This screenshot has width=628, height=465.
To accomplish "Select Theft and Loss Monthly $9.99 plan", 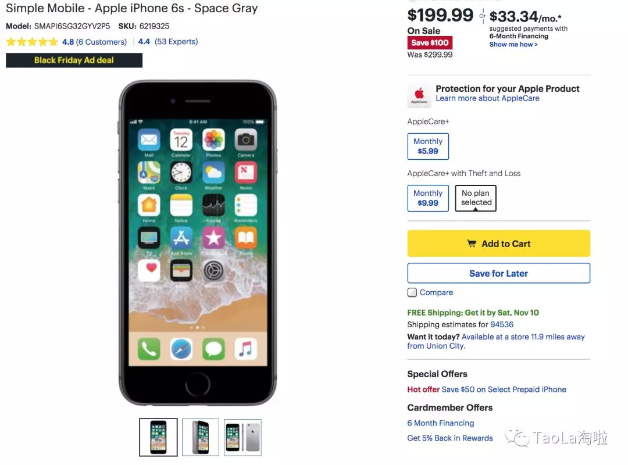I will (428, 198).
